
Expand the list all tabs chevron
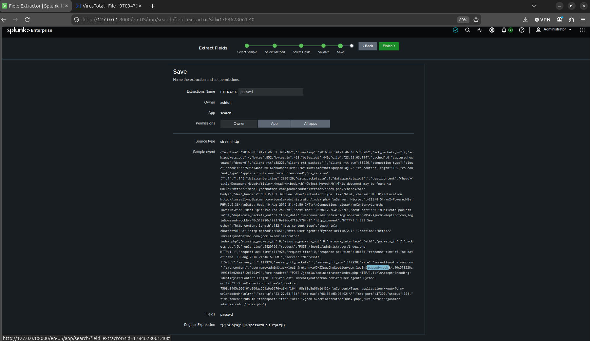(x=534, y=6)
